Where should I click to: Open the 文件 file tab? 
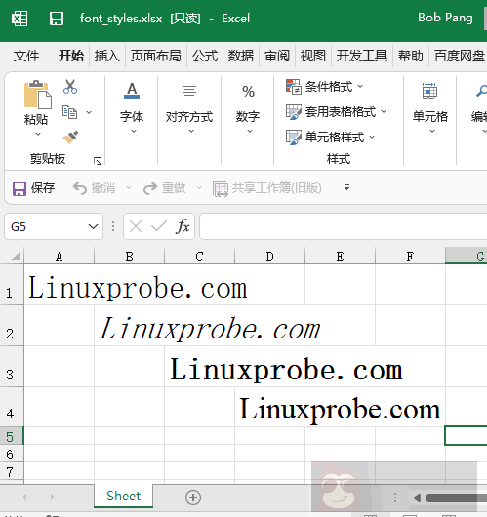click(26, 56)
